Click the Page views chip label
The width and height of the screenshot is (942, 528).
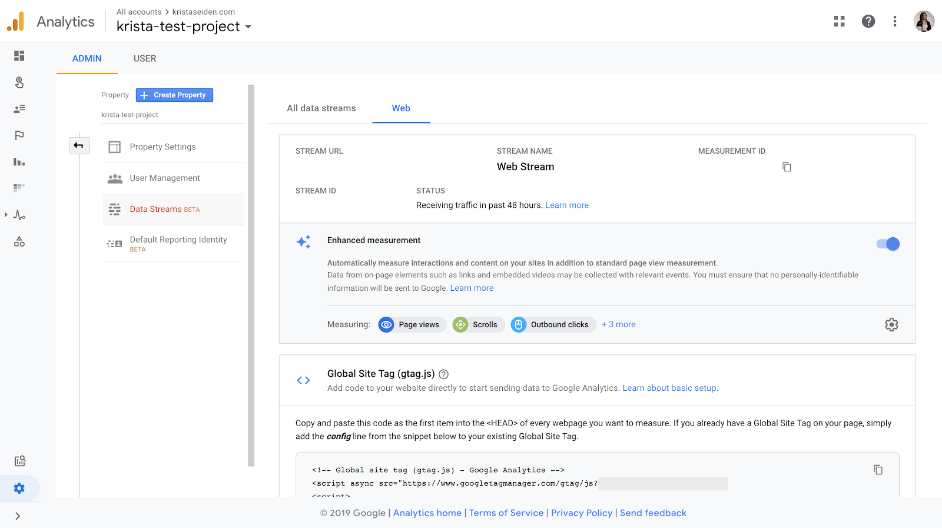tap(419, 325)
